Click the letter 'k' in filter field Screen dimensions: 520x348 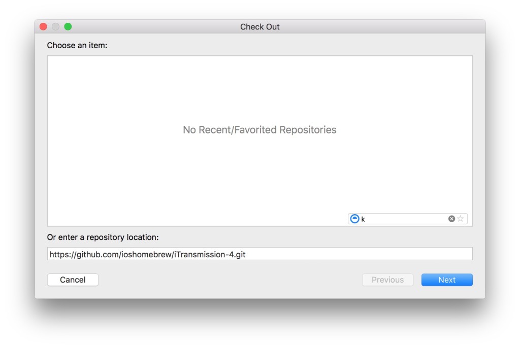(363, 219)
